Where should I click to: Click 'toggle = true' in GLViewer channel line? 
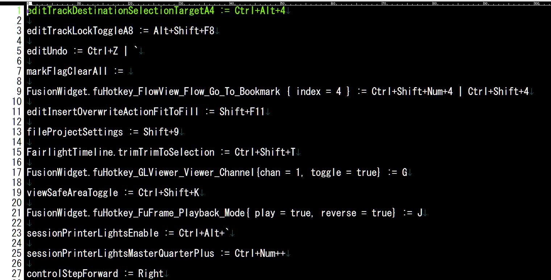344,172
